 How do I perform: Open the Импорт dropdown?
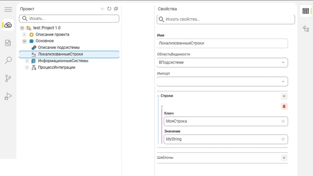[283, 82]
